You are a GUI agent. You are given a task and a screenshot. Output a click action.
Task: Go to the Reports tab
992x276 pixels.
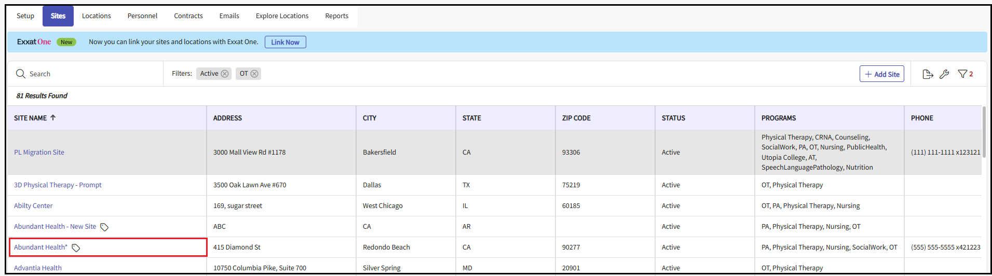click(336, 16)
